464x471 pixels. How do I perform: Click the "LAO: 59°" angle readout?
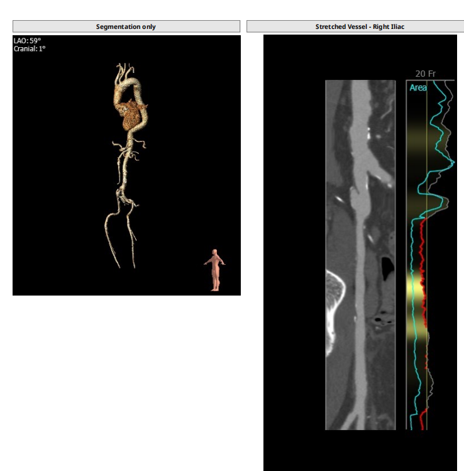coord(28,41)
